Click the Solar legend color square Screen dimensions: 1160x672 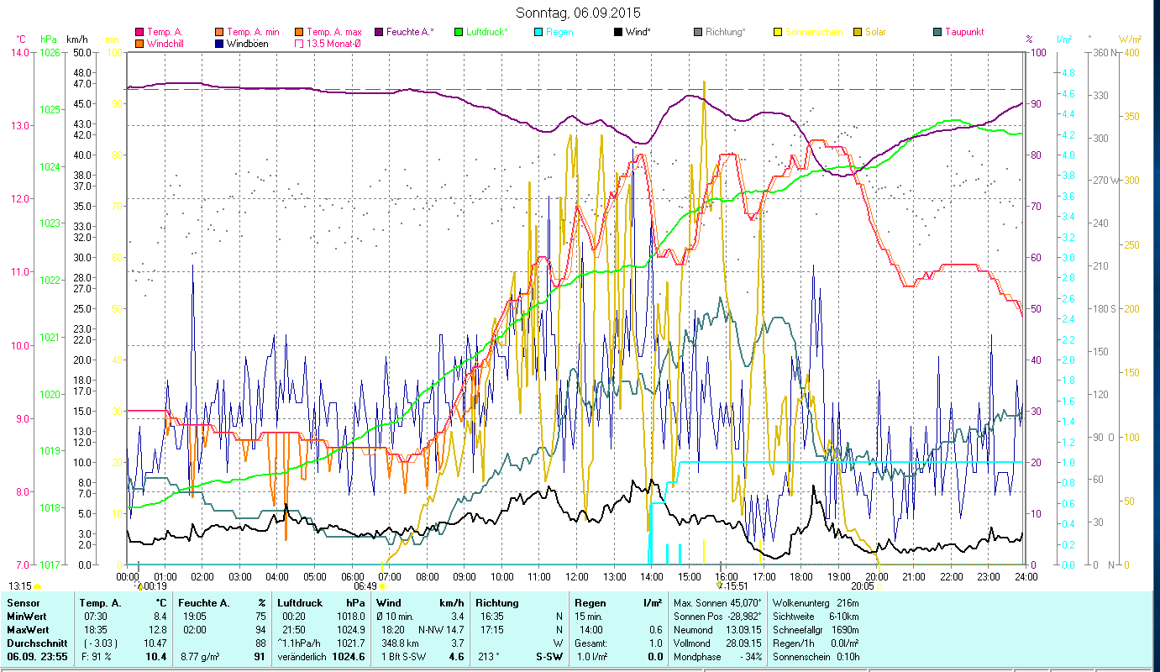coord(858,32)
